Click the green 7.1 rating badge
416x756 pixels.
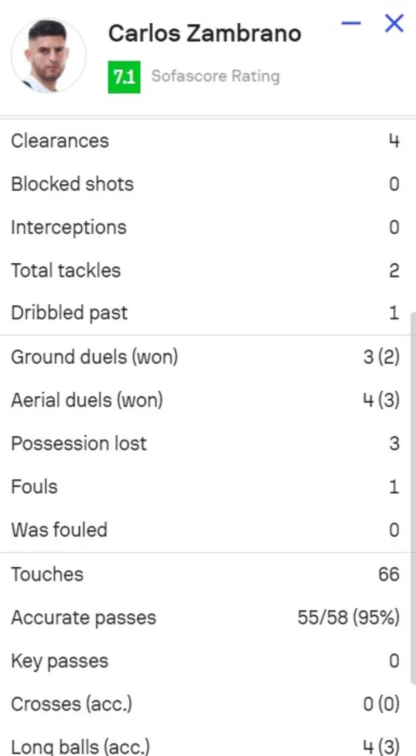(x=124, y=77)
